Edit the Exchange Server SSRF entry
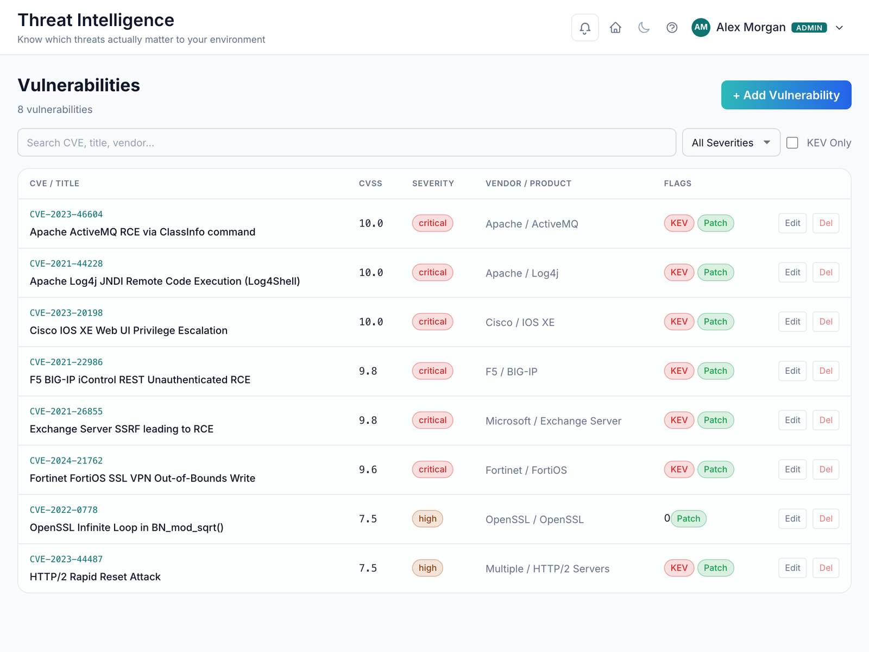This screenshot has height=652, width=869. tap(792, 421)
